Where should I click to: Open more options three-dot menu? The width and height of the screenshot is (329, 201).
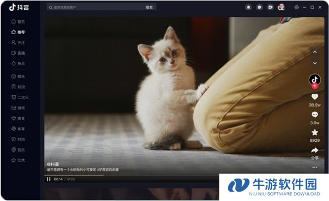click(x=315, y=167)
